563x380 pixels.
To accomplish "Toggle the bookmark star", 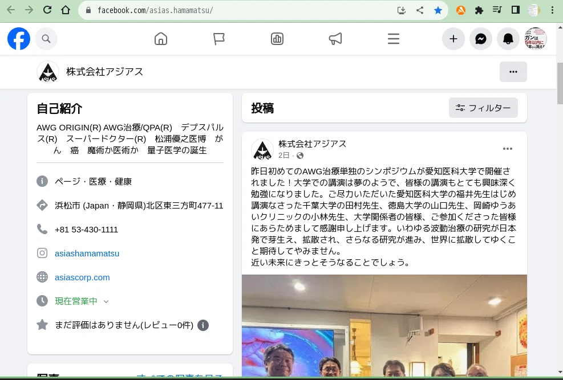I will point(438,10).
